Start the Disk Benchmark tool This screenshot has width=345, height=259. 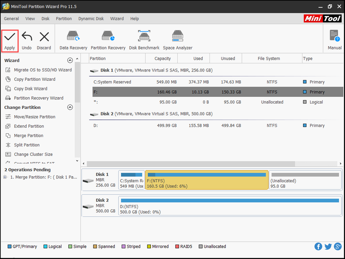[x=144, y=40]
